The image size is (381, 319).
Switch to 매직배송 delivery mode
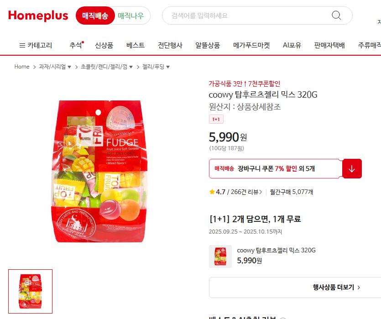click(95, 16)
